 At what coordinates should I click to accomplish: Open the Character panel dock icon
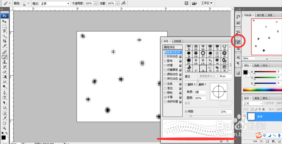pyautogui.click(x=238, y=57)
